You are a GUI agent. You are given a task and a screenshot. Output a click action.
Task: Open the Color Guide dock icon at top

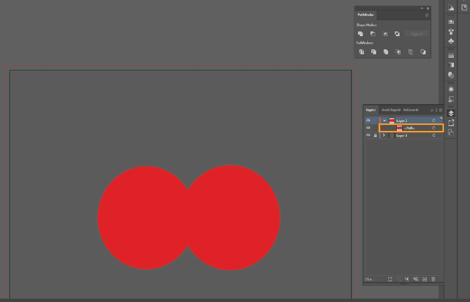tap(451, 7)
